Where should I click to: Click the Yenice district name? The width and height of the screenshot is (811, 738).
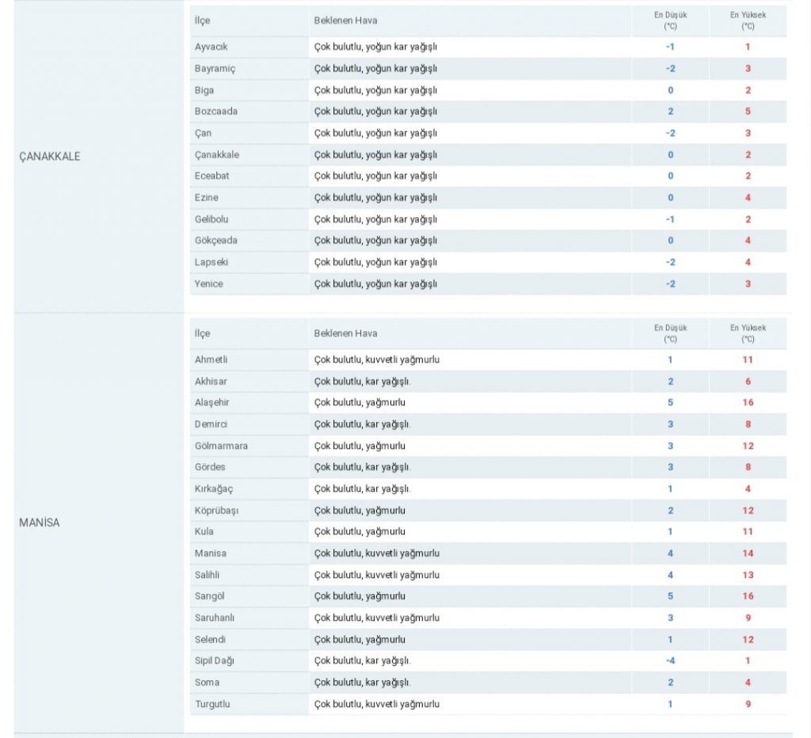(208, 284)
